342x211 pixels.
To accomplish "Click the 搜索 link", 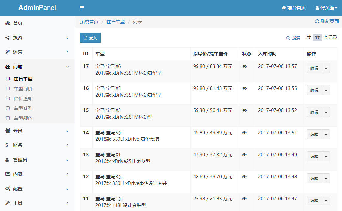I will [x=293, y=38].
